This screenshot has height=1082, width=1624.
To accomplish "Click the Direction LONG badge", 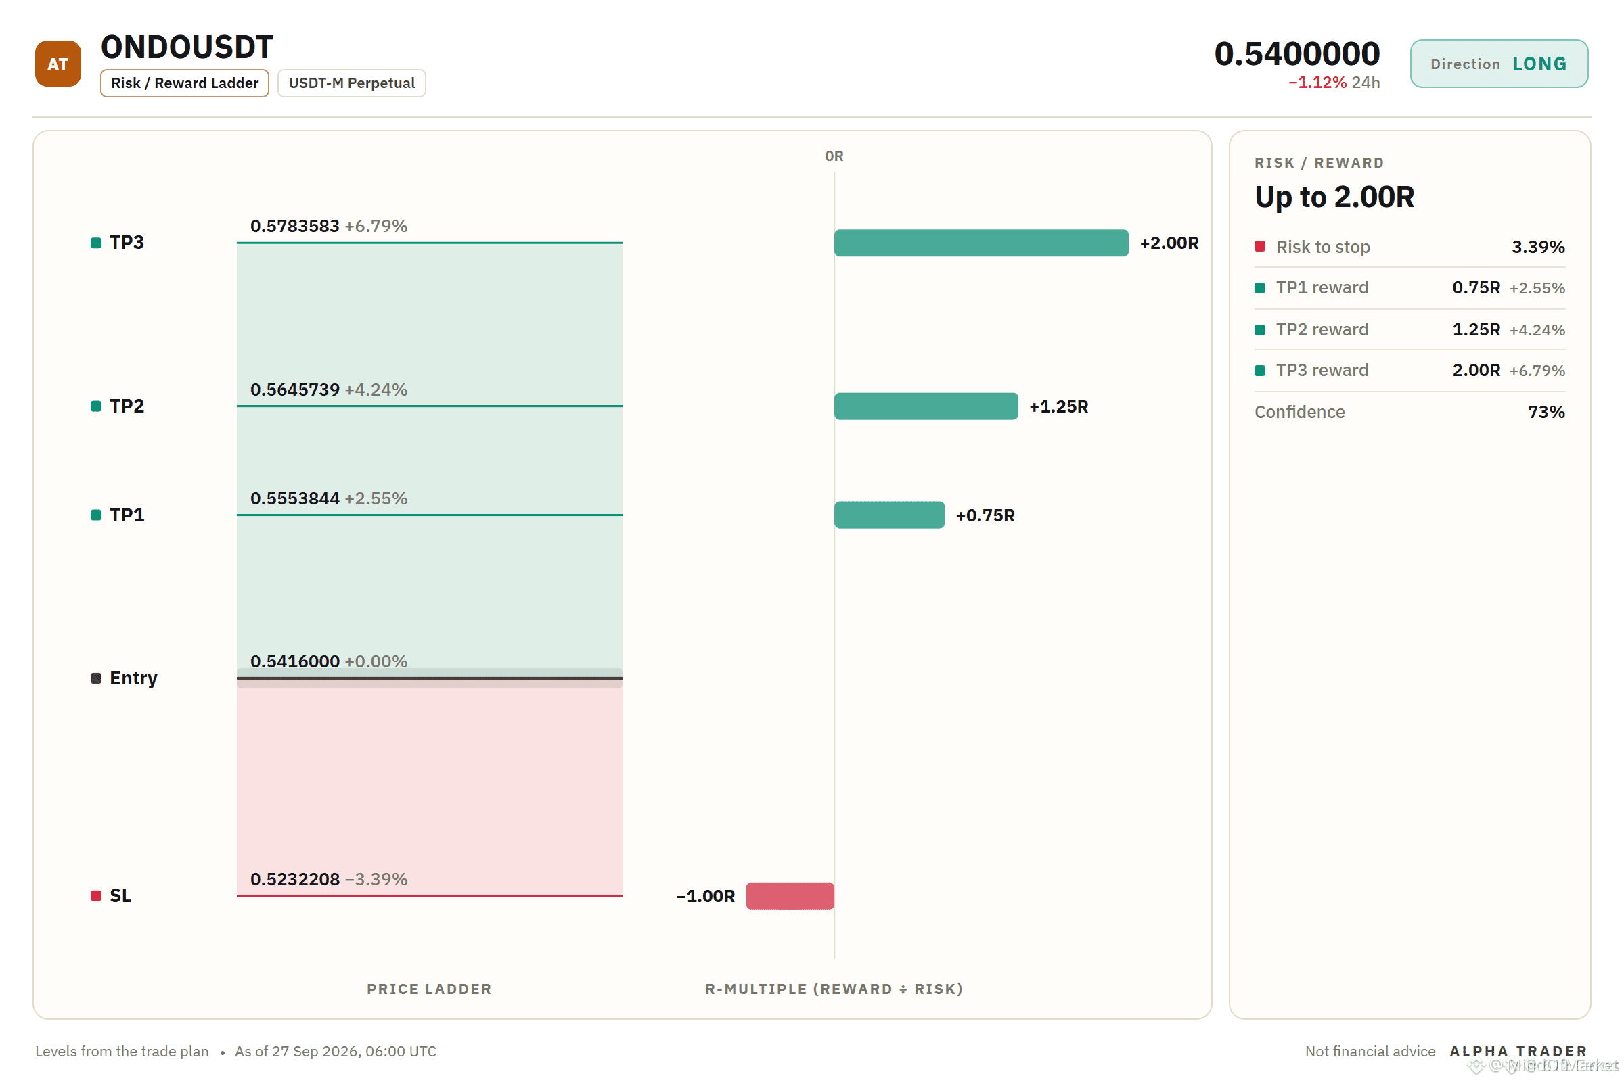I will point(1498,64).
